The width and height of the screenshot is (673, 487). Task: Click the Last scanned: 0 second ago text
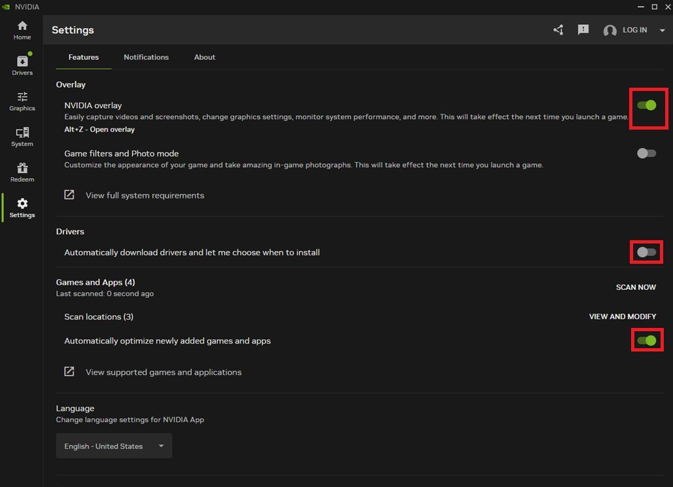(x=105, y=293)
